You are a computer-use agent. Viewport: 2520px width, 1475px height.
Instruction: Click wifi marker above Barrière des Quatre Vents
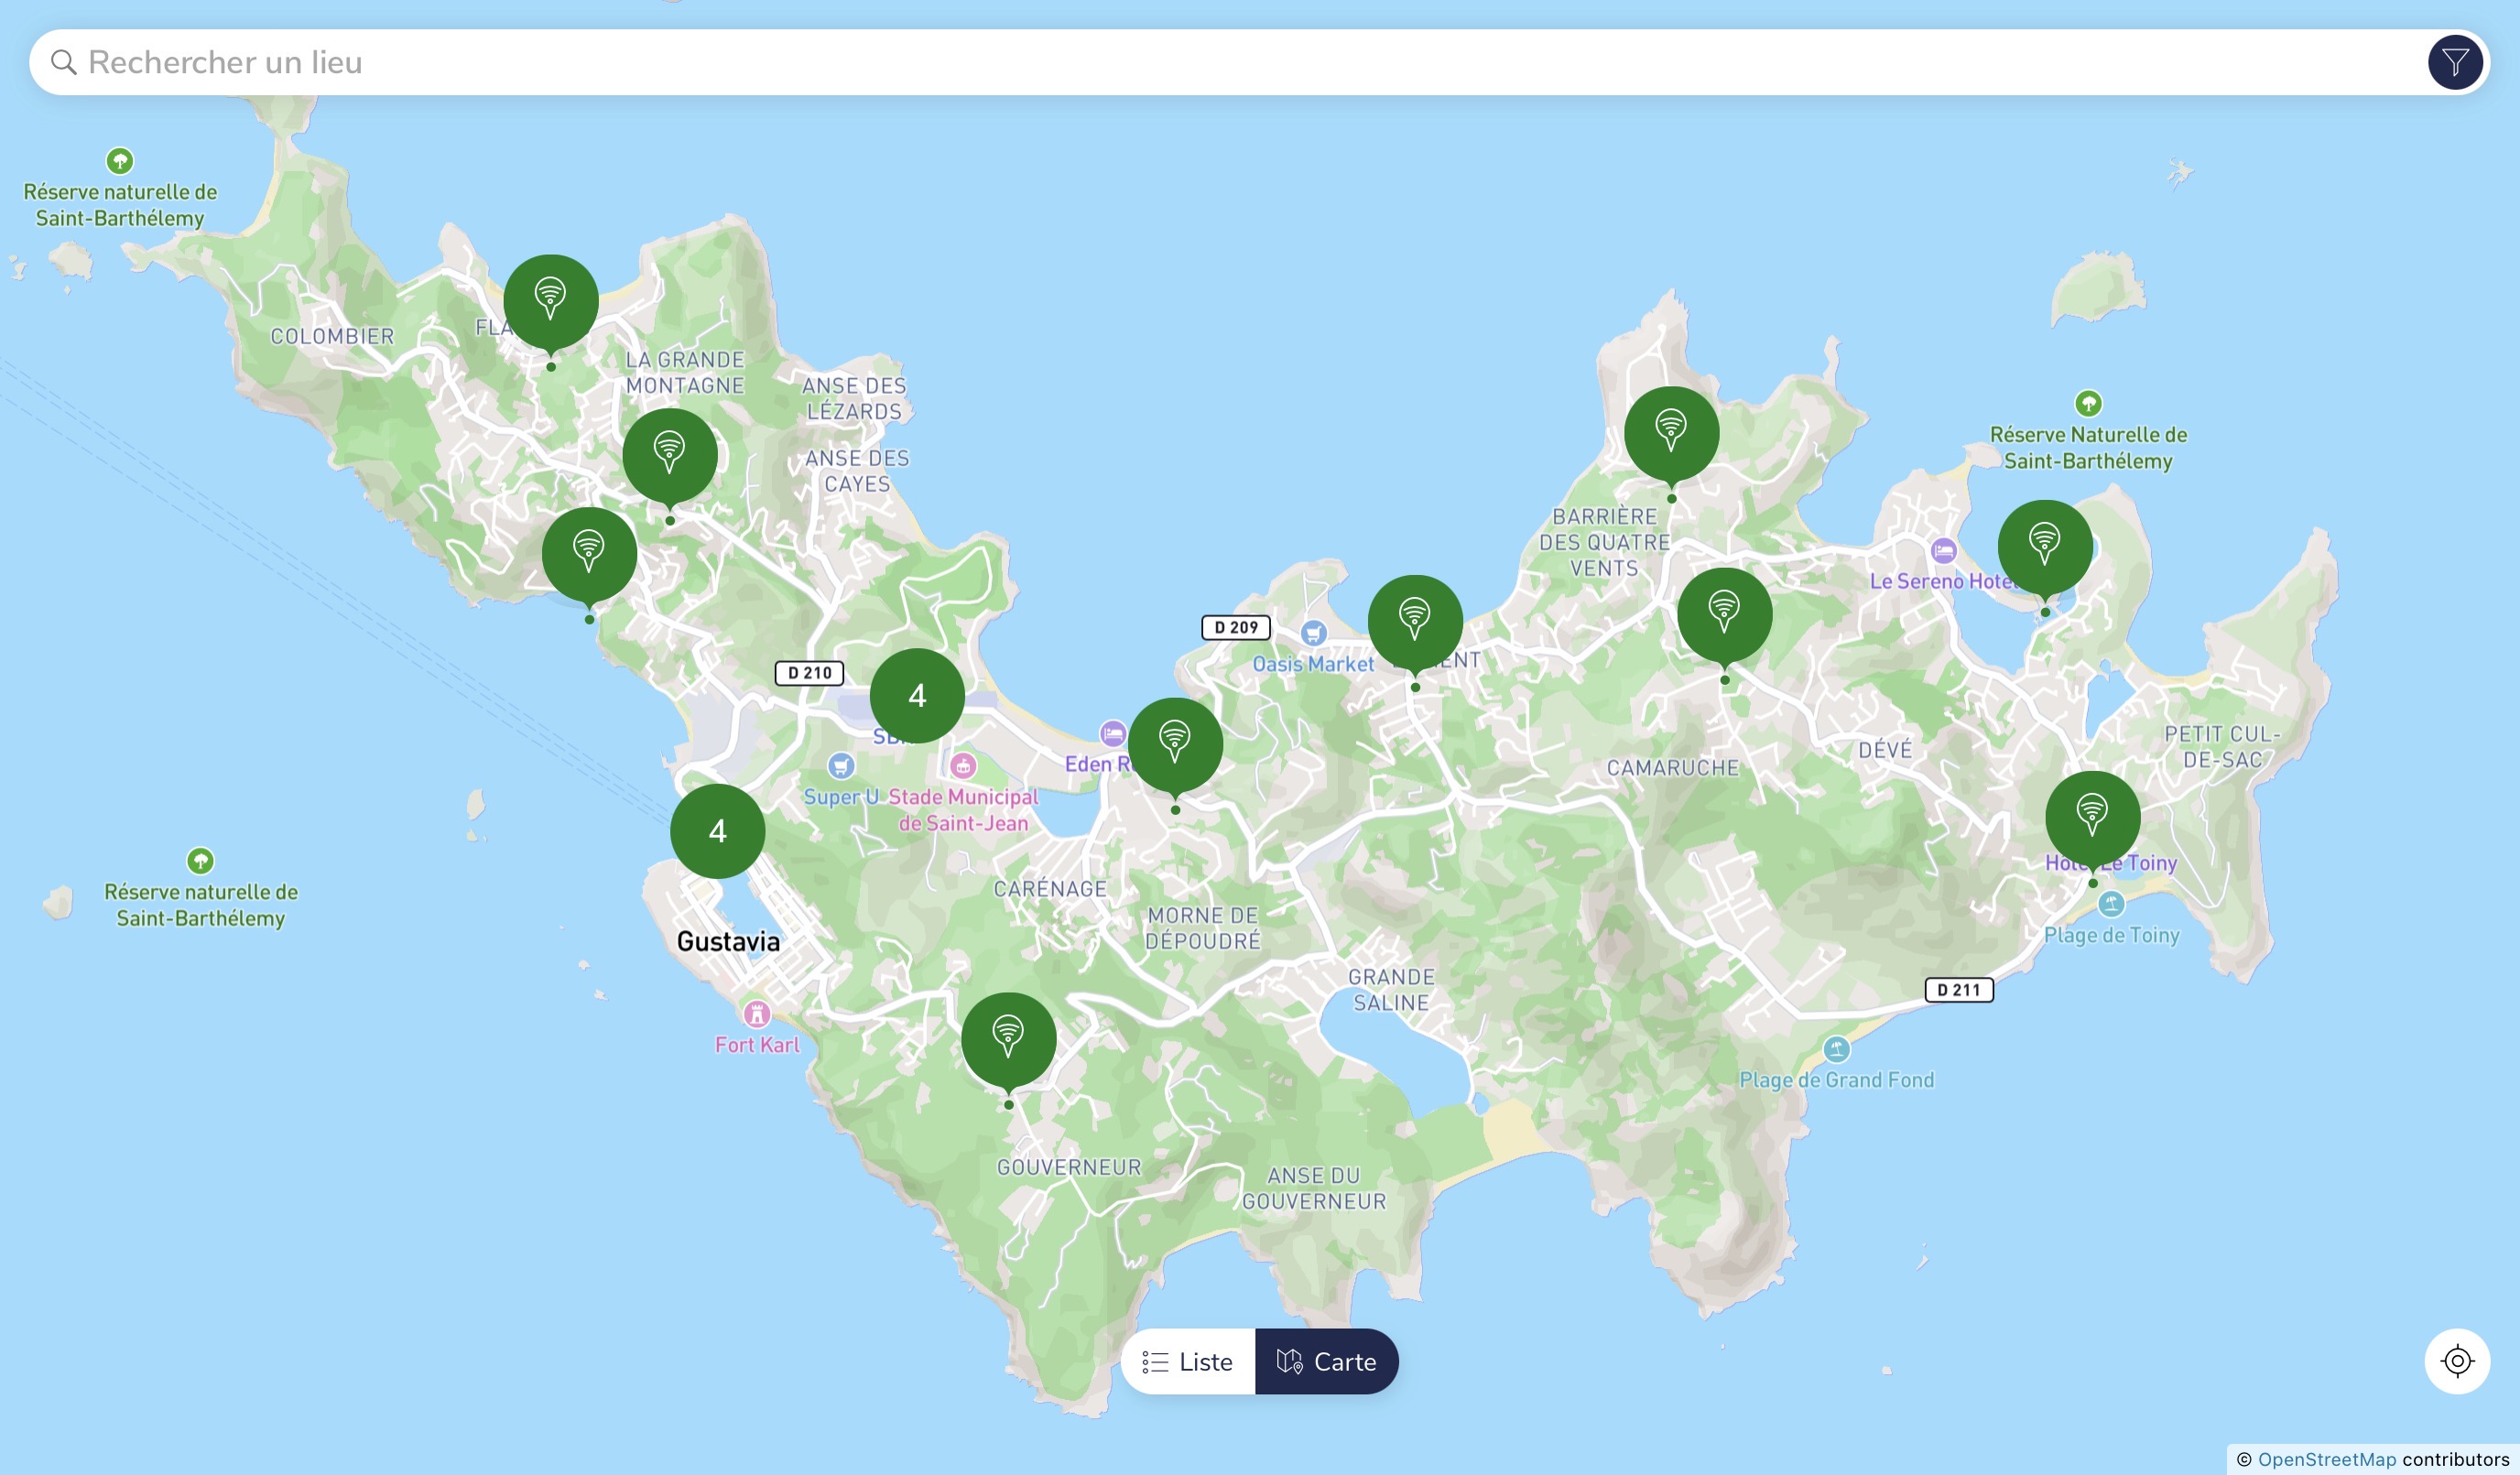[1671, 433]
